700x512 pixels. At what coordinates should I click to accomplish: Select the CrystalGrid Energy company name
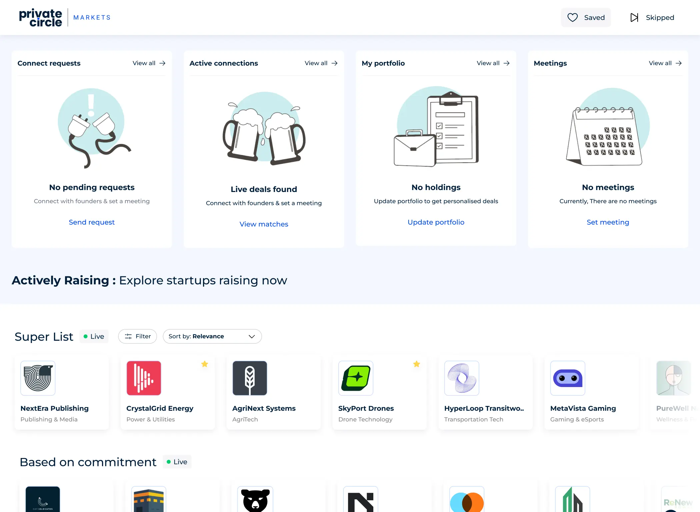[x=160, y=408]
